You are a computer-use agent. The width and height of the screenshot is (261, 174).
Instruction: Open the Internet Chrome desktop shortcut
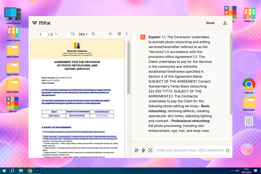pos(249,86)
